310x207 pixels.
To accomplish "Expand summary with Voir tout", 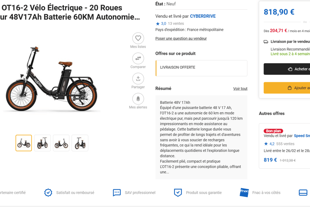I will [240, 89].
